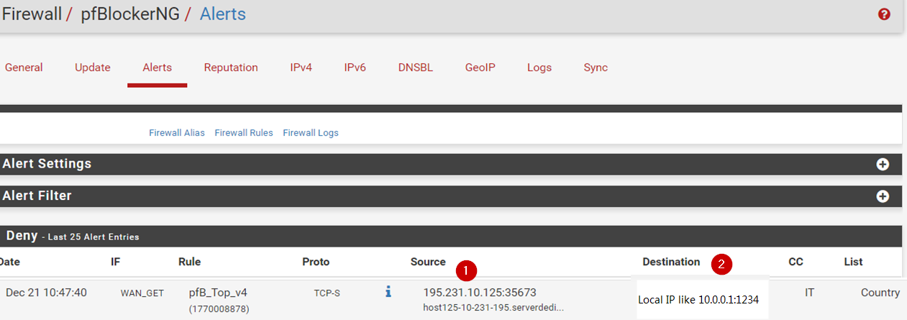Switch to the DNSBL tab
The width and height of the screenshot is (907, 320).
(416, 68)
